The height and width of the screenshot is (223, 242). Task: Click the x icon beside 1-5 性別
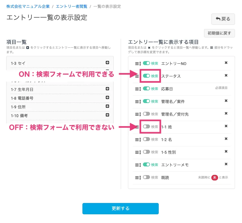[226, 151]
